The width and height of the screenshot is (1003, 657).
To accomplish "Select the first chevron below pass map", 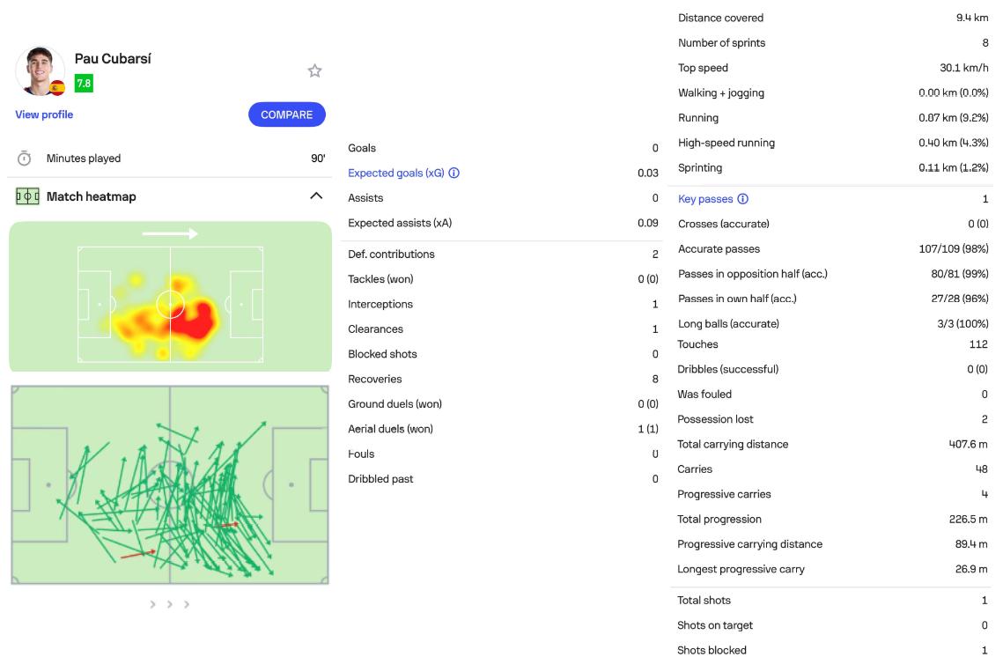I will (x=152, y=604).
